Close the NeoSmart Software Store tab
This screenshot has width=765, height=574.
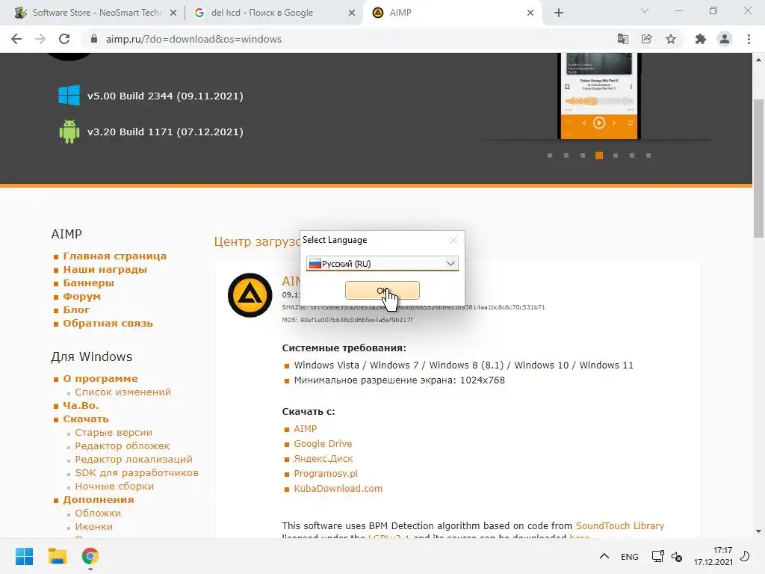point(173,13)
